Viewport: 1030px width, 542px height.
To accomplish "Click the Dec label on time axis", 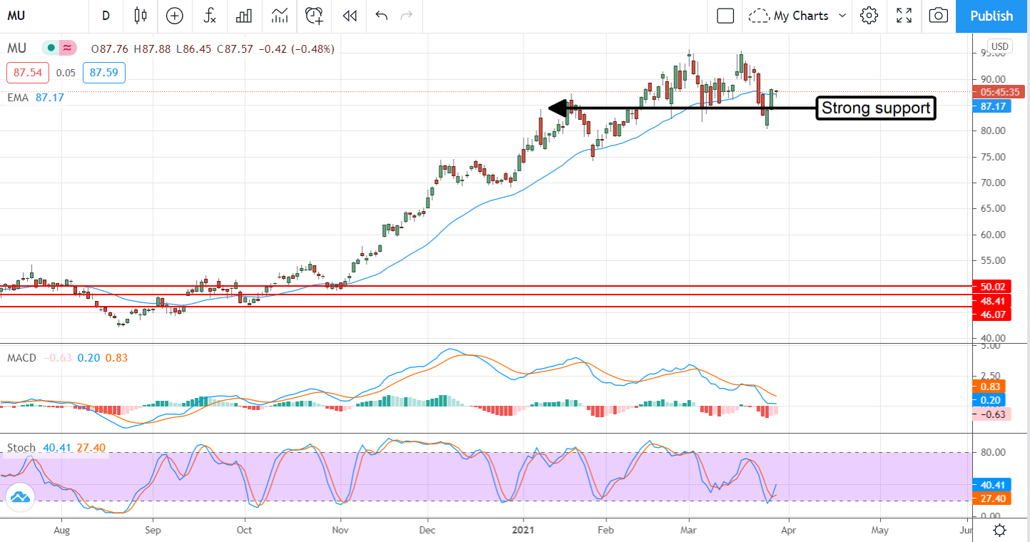I will 427,530.
